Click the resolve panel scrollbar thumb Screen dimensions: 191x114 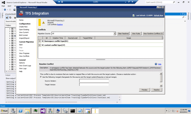[161, 78]
